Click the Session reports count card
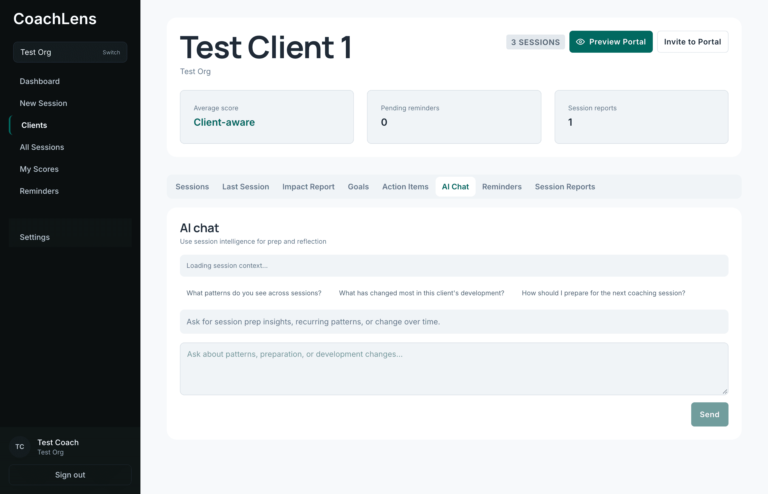Screen dimensions: 768x494 click(641, 117)
